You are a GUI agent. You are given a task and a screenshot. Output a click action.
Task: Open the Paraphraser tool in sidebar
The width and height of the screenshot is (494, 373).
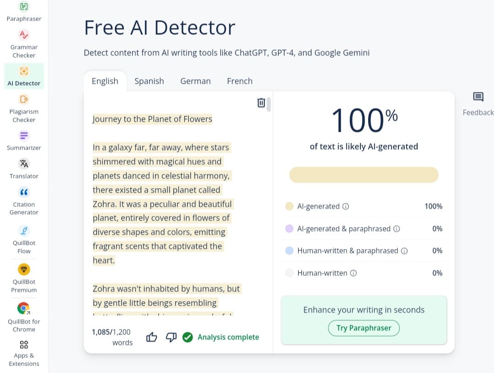(x=24, y=7)
